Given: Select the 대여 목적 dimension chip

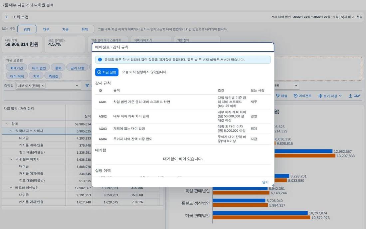Looking at the screenshot, I should coord(17,76).
